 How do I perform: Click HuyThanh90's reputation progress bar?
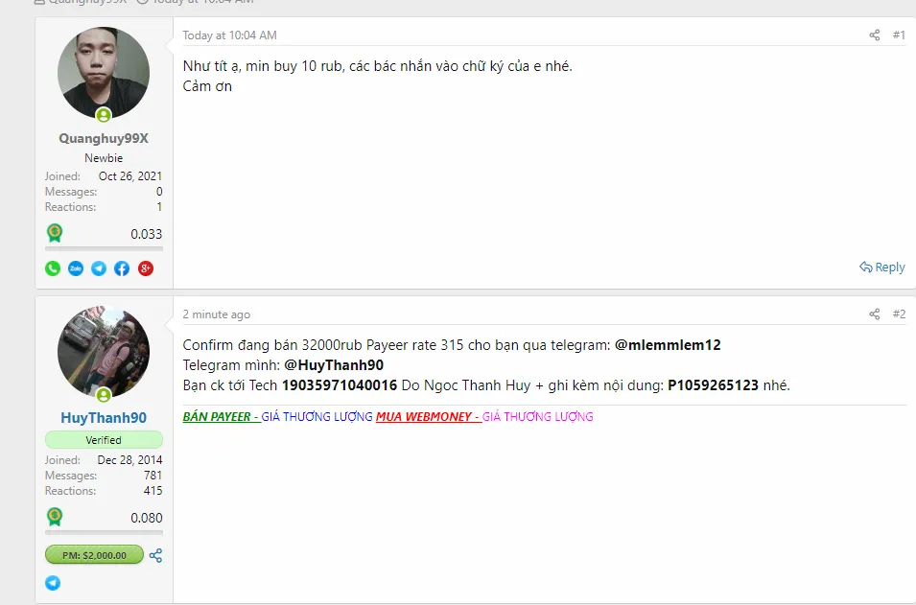point(104,532)
